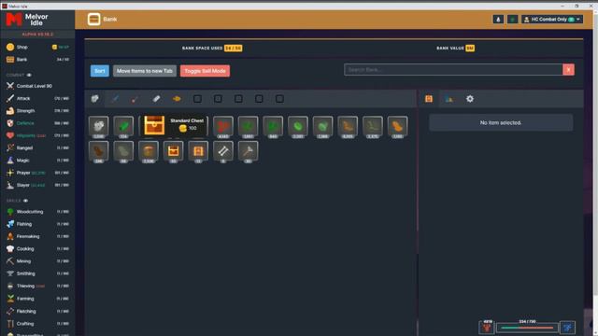598x336 pixels.
Task: Toggle Combat section visibility eye
Action: click(x=29, y=75)
